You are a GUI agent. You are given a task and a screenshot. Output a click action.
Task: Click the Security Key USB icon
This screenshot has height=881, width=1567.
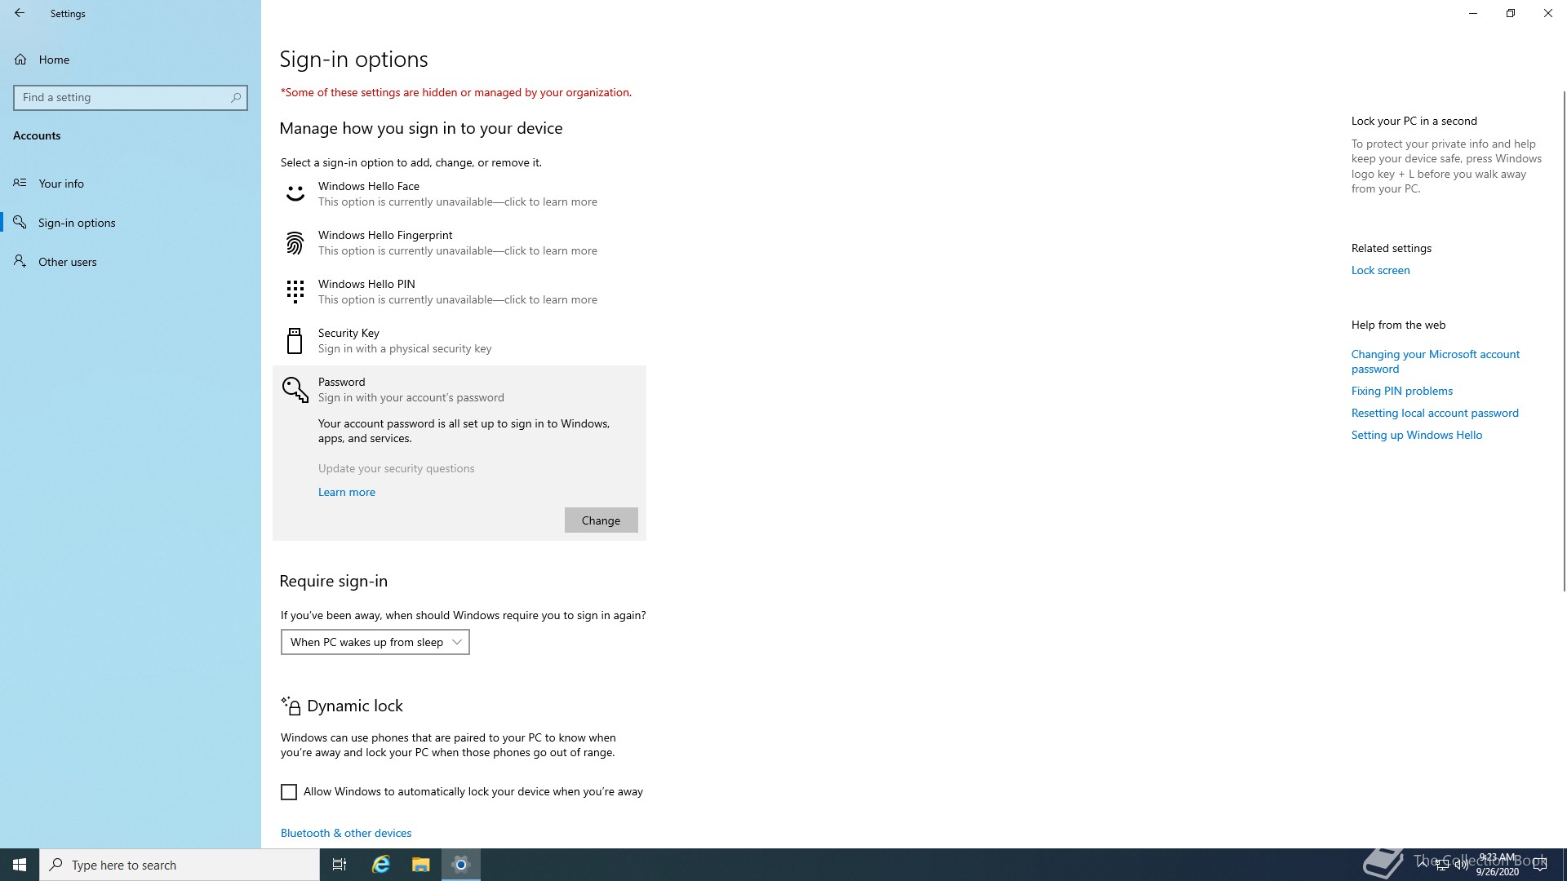[x=295, y=341]
